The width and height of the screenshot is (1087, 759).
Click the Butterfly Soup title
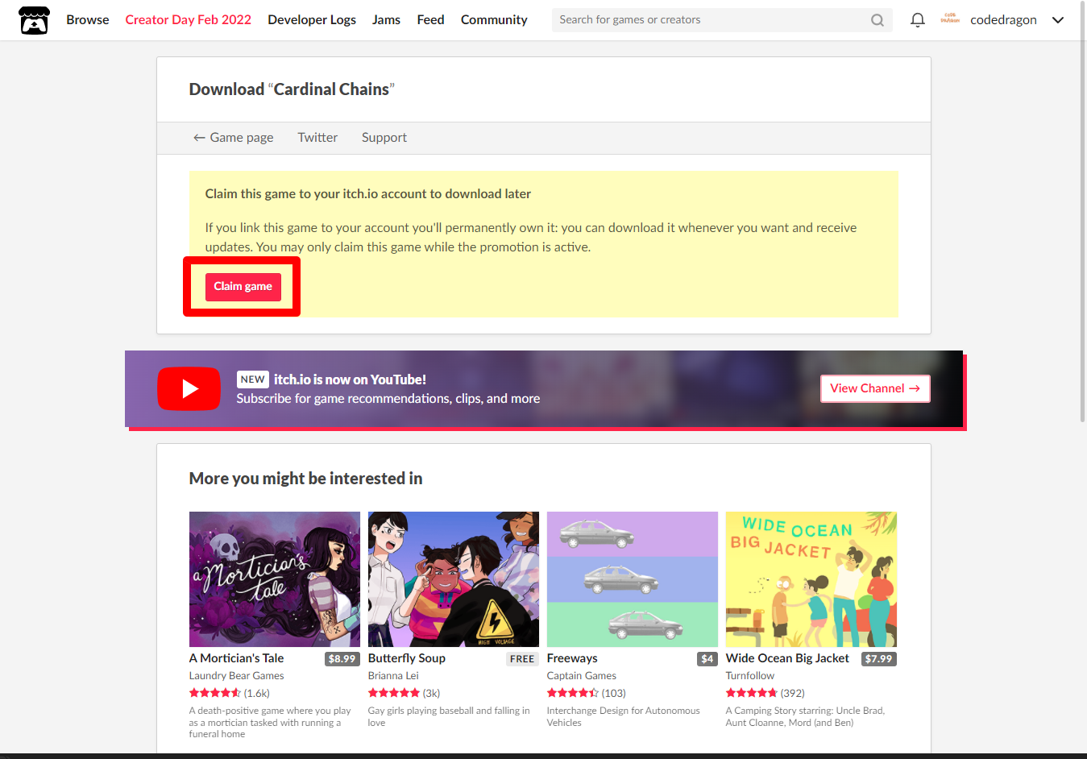tap(407, 658)
